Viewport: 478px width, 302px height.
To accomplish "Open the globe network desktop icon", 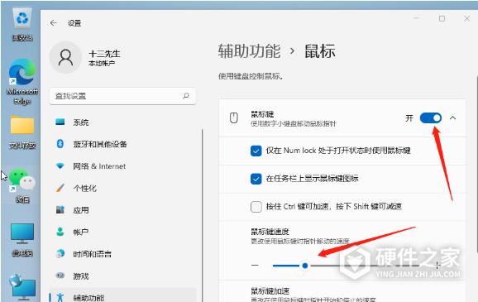I will pos(22,287).
